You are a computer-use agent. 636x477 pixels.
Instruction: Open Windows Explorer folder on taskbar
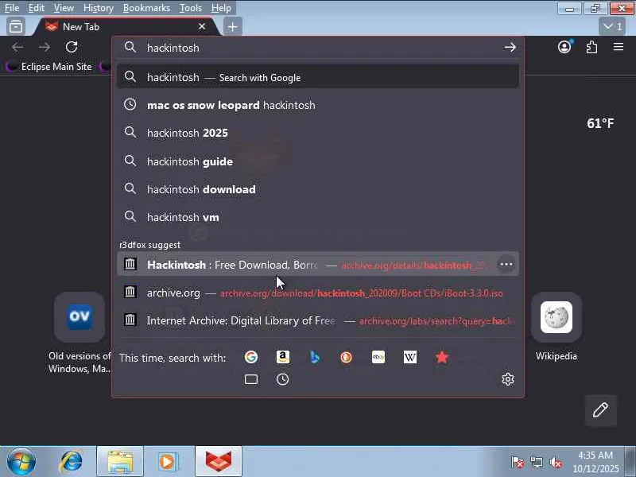[120, 462]
